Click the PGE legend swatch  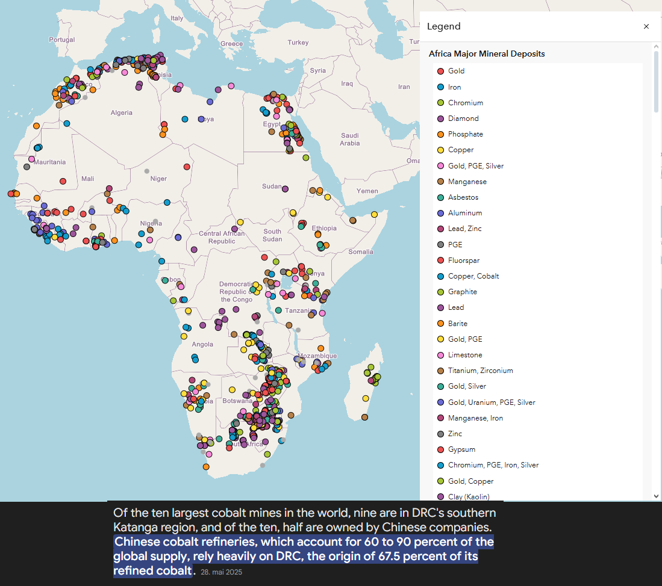coord(440,245)
